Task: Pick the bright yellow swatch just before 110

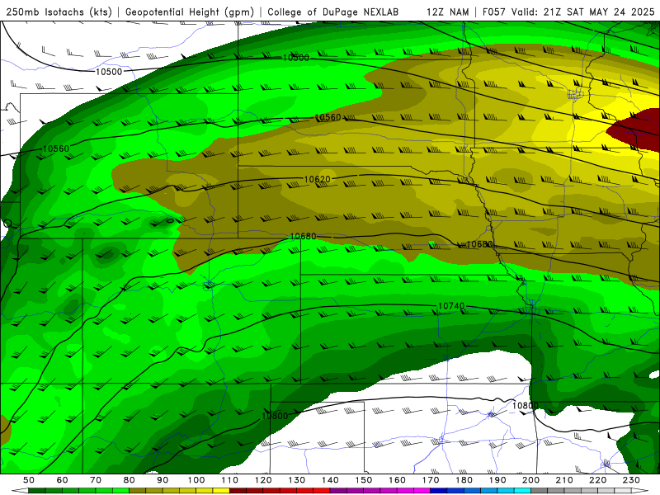Action: [x=221, y=491]
